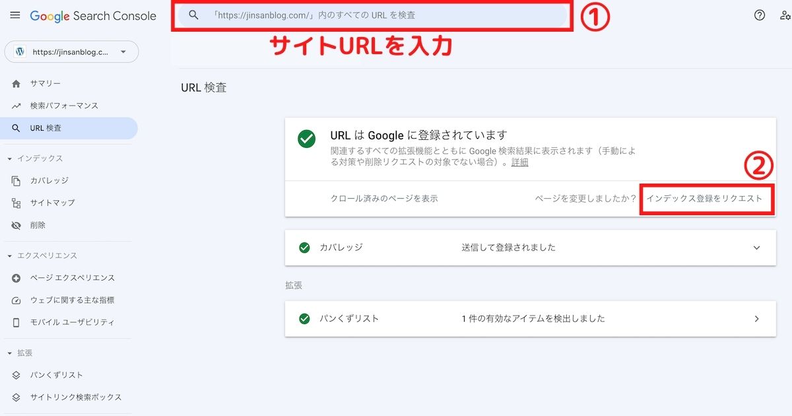This screenshot has width=792, height=416.
Task: Open the property selector dropdown
Action: click(71, 52)
